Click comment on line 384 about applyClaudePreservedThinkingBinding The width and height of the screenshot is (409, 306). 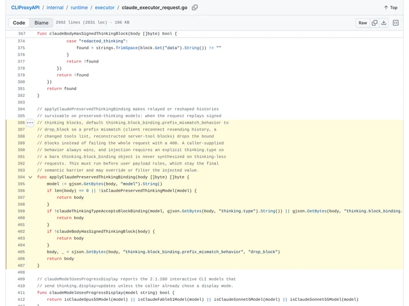[x=128, y=109]
